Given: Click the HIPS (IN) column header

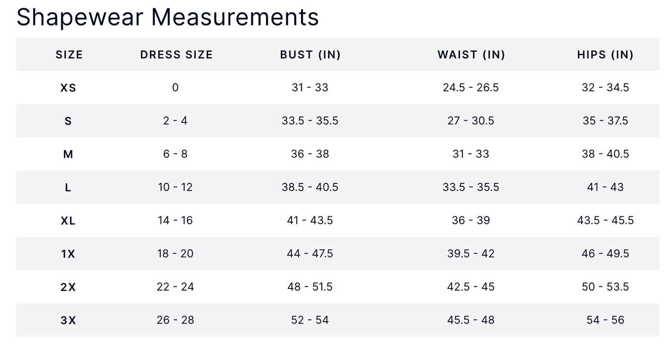Looking at the screenshot, I should [605, 55].
